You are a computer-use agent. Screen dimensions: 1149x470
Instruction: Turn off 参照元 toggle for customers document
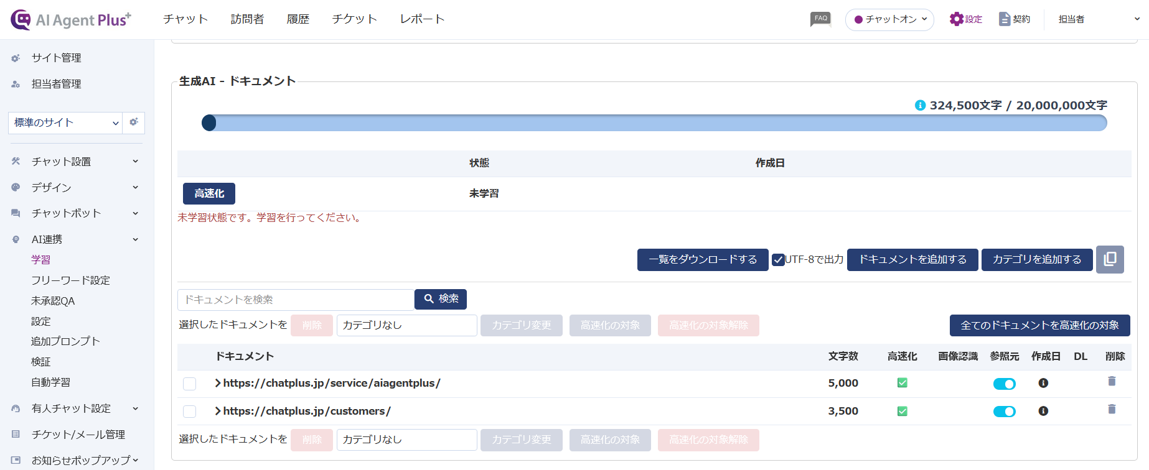(1004, 412)
